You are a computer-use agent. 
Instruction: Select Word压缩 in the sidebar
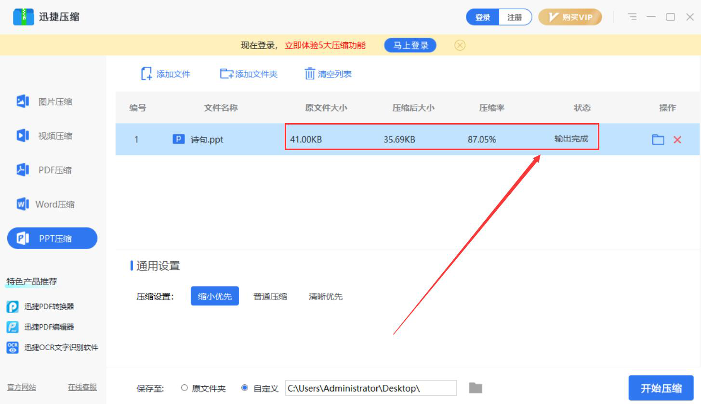[46, 204]
